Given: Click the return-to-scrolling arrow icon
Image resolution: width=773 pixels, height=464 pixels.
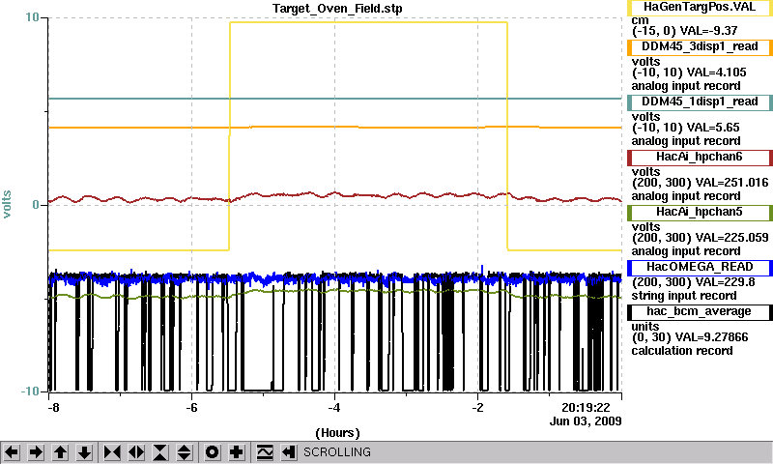Looking at the screenshot, I should click(x=289, y=452).
